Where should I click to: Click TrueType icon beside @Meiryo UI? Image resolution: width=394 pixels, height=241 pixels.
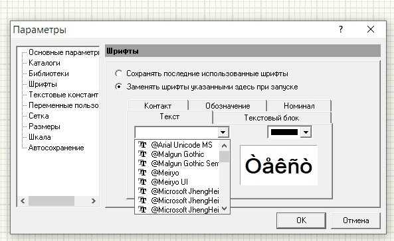[x=142, y=182]
